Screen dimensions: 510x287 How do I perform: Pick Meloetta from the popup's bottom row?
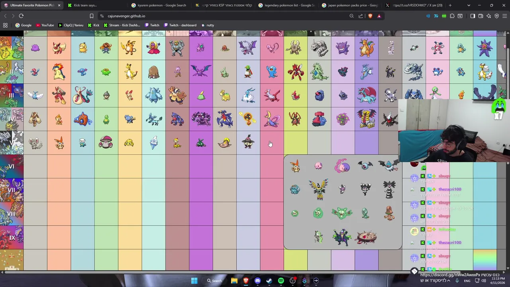coord(318,237)
